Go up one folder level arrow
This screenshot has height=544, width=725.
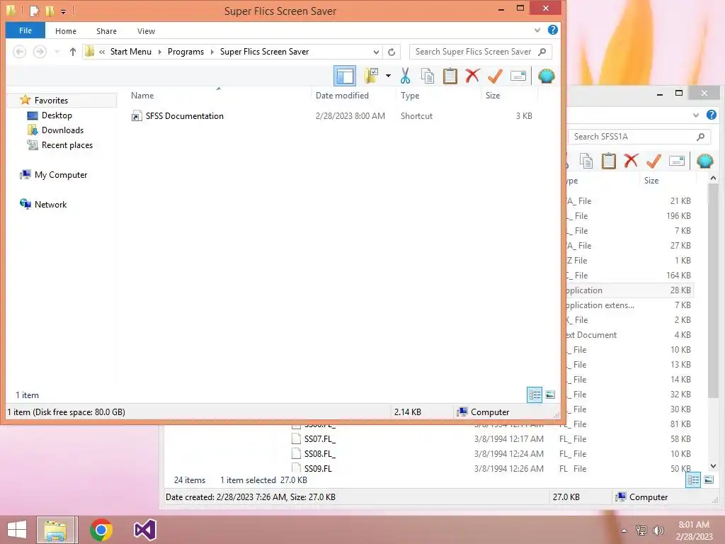(x=73, y=52)
